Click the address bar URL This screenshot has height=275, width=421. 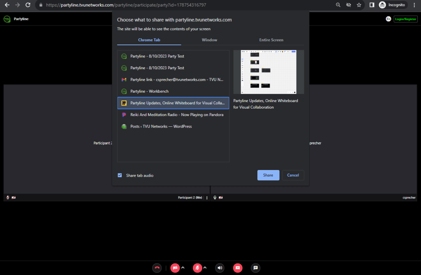click(x=126, y=5)
